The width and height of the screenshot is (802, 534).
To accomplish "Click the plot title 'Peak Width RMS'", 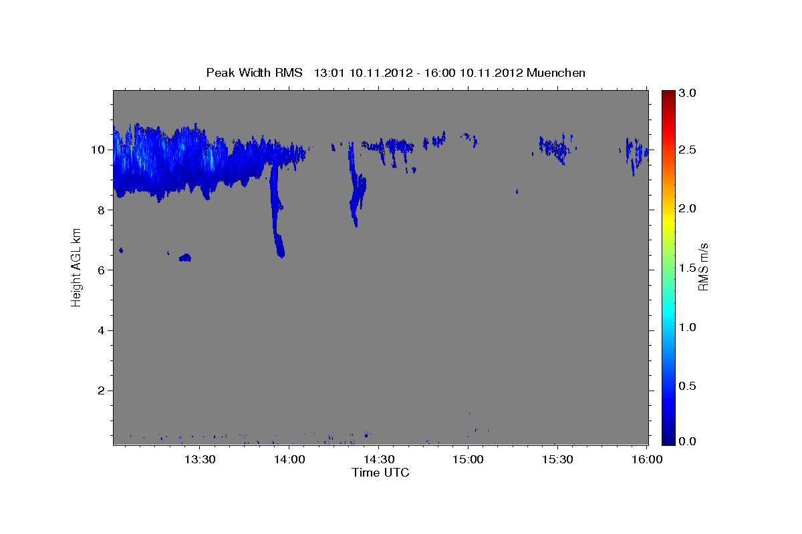I will coord(254,73).
